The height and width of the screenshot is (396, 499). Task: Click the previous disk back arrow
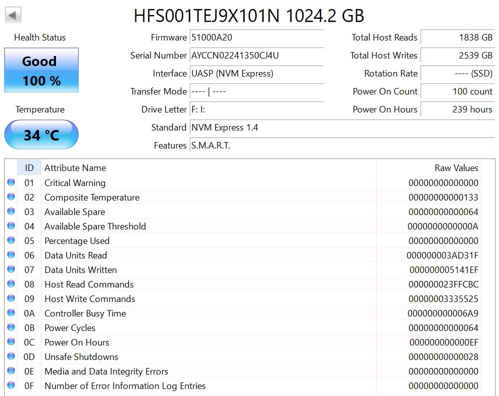13,15
